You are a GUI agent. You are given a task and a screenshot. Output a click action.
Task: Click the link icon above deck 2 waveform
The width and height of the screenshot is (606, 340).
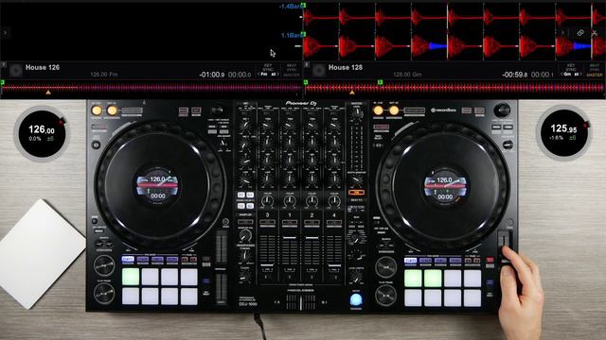point(580,33)
